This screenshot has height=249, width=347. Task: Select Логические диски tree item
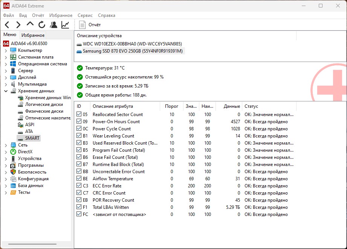pyautogui.click(x=44, y=104)
